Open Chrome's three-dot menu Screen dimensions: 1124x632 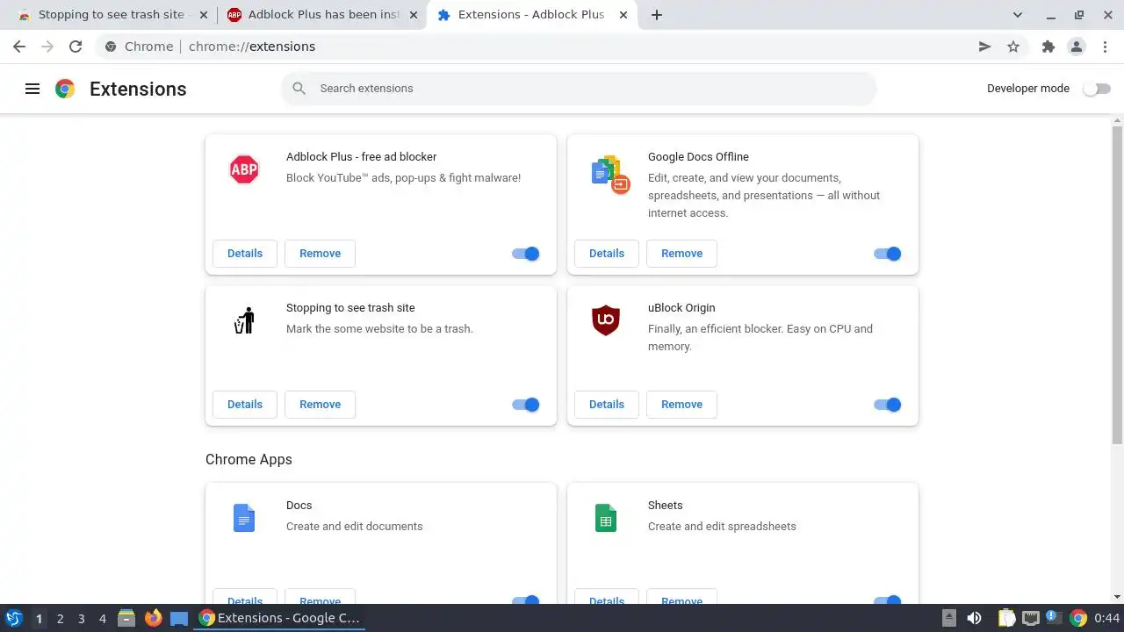(x=1105, y=47)
